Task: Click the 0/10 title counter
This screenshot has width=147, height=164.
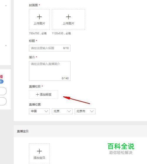Action: click(66, 48)
